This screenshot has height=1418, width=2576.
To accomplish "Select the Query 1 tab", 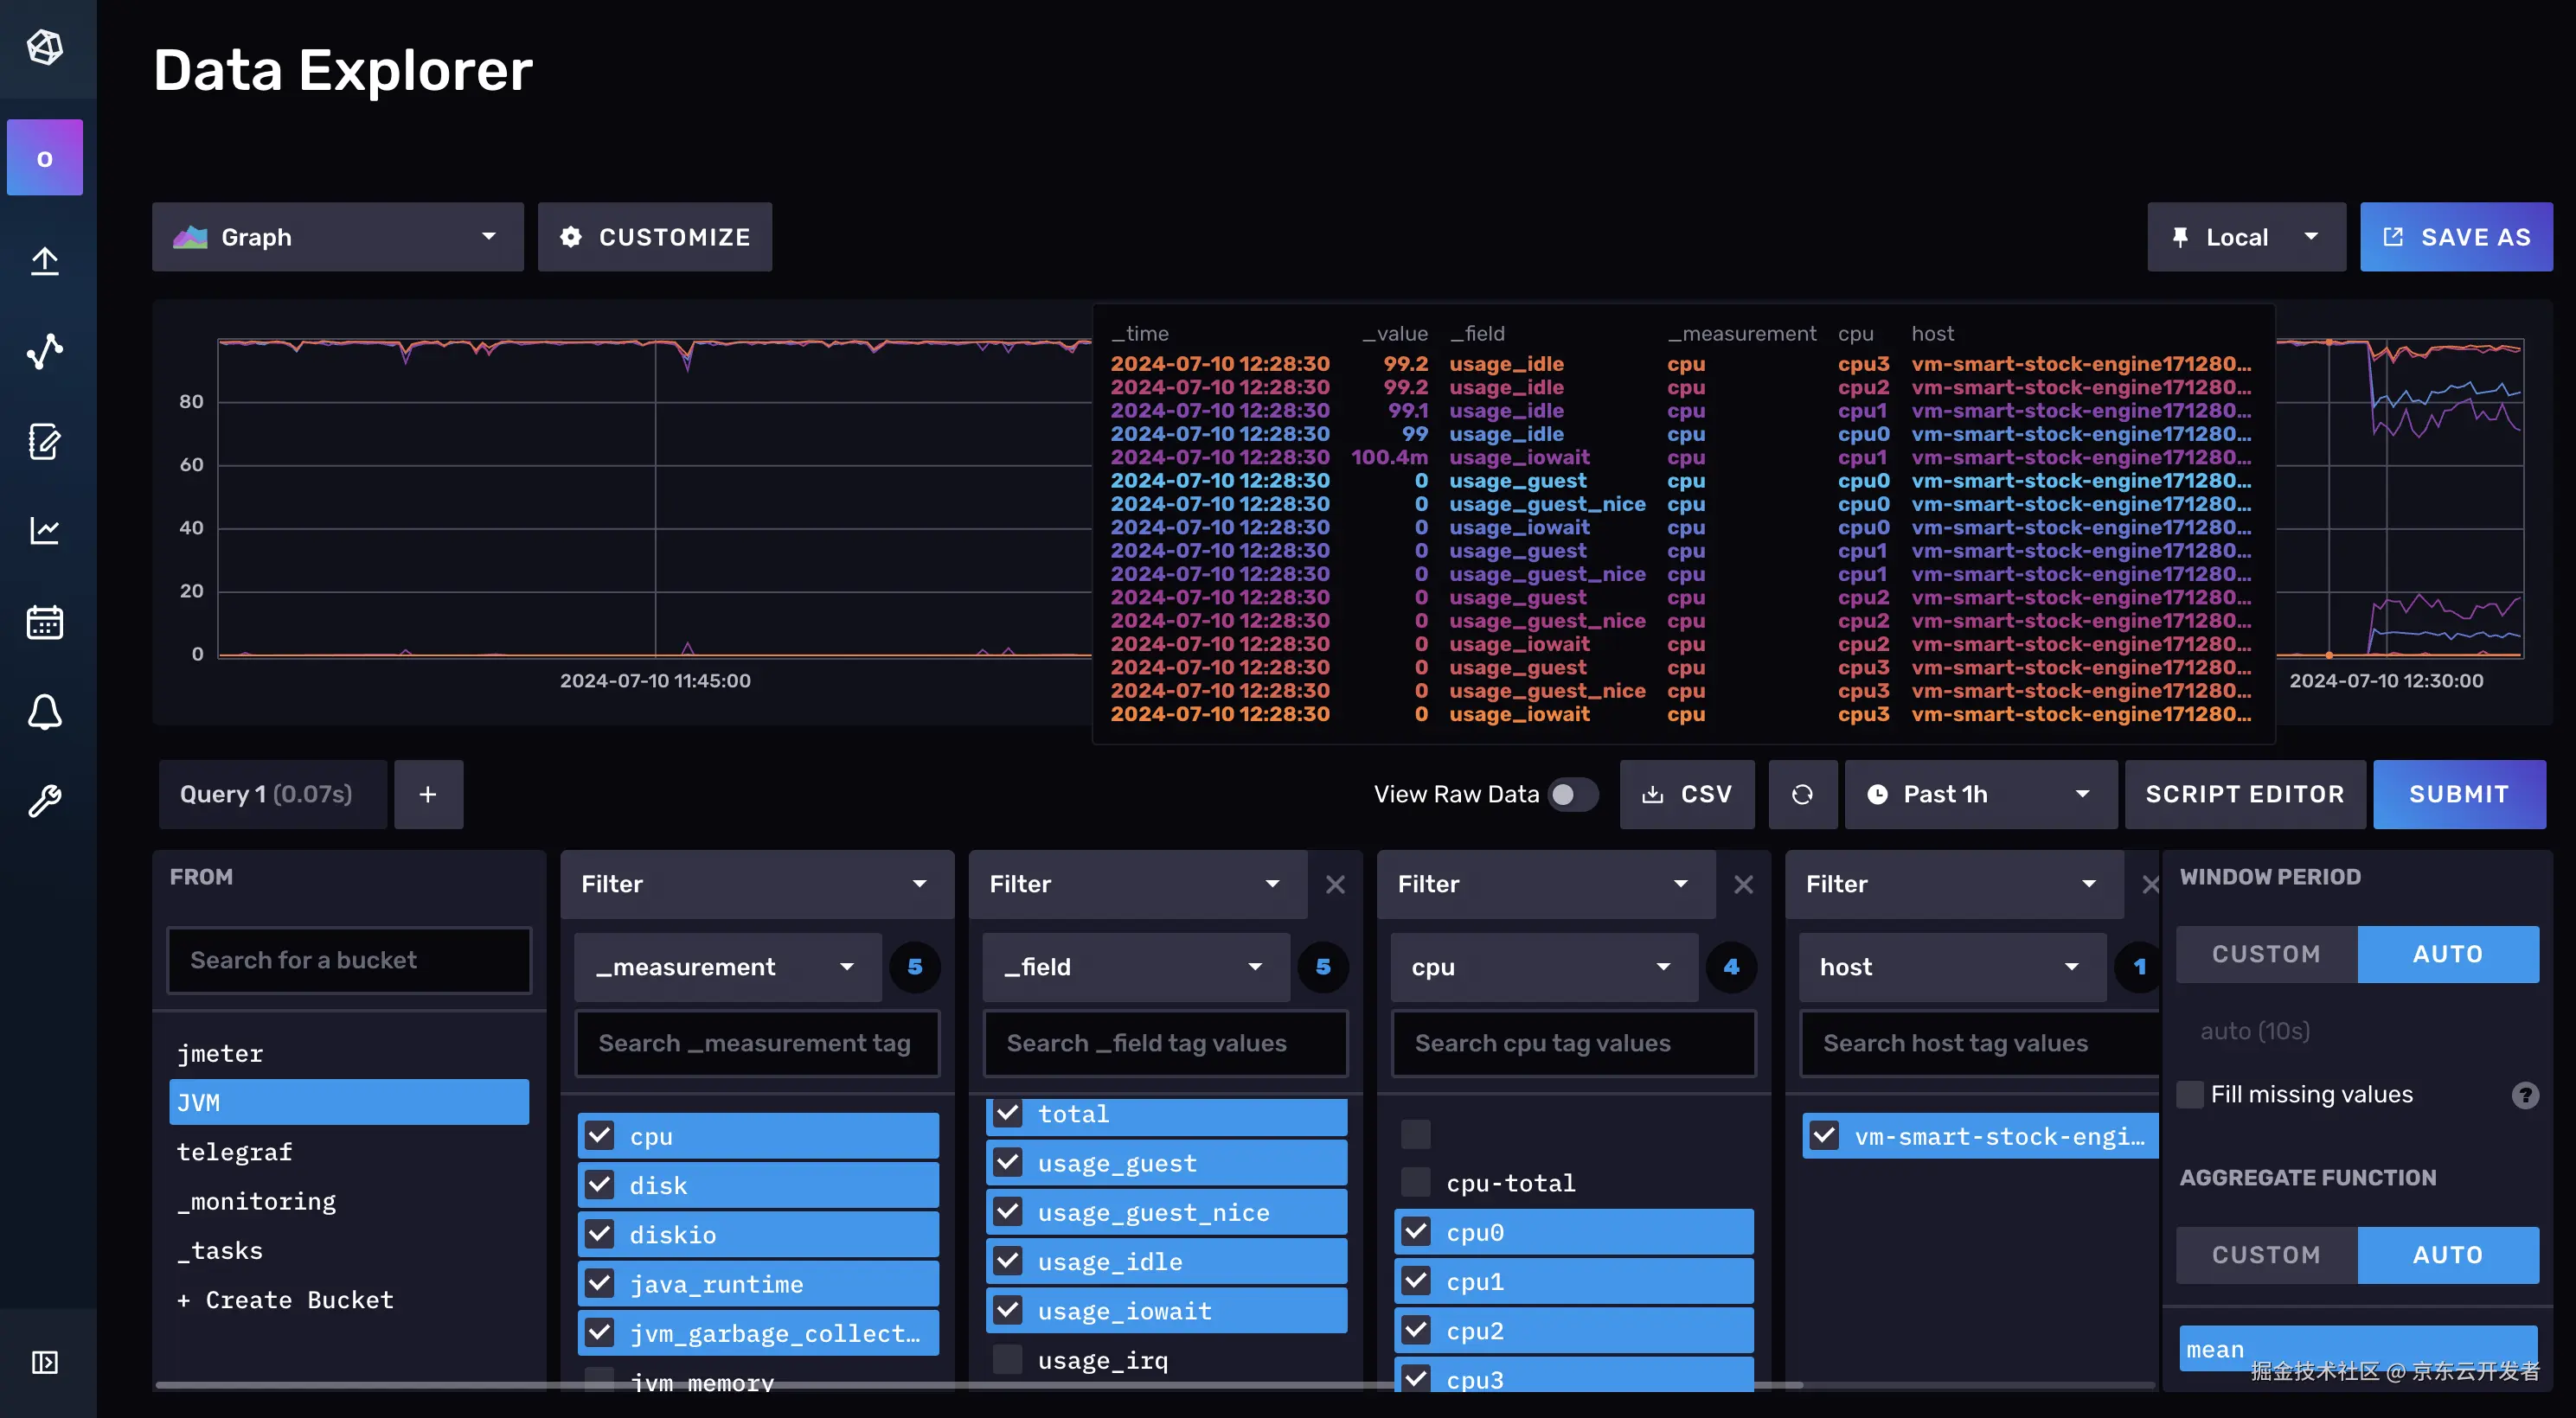I will point(267,795).
